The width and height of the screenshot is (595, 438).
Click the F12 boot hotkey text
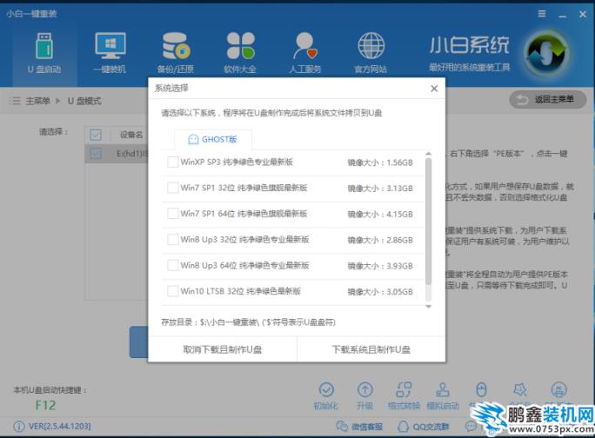[45, 405]
